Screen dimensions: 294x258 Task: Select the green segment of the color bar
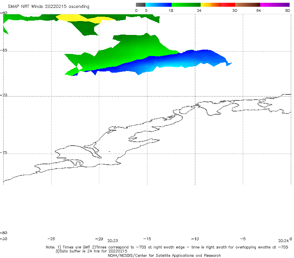point(186,5)
